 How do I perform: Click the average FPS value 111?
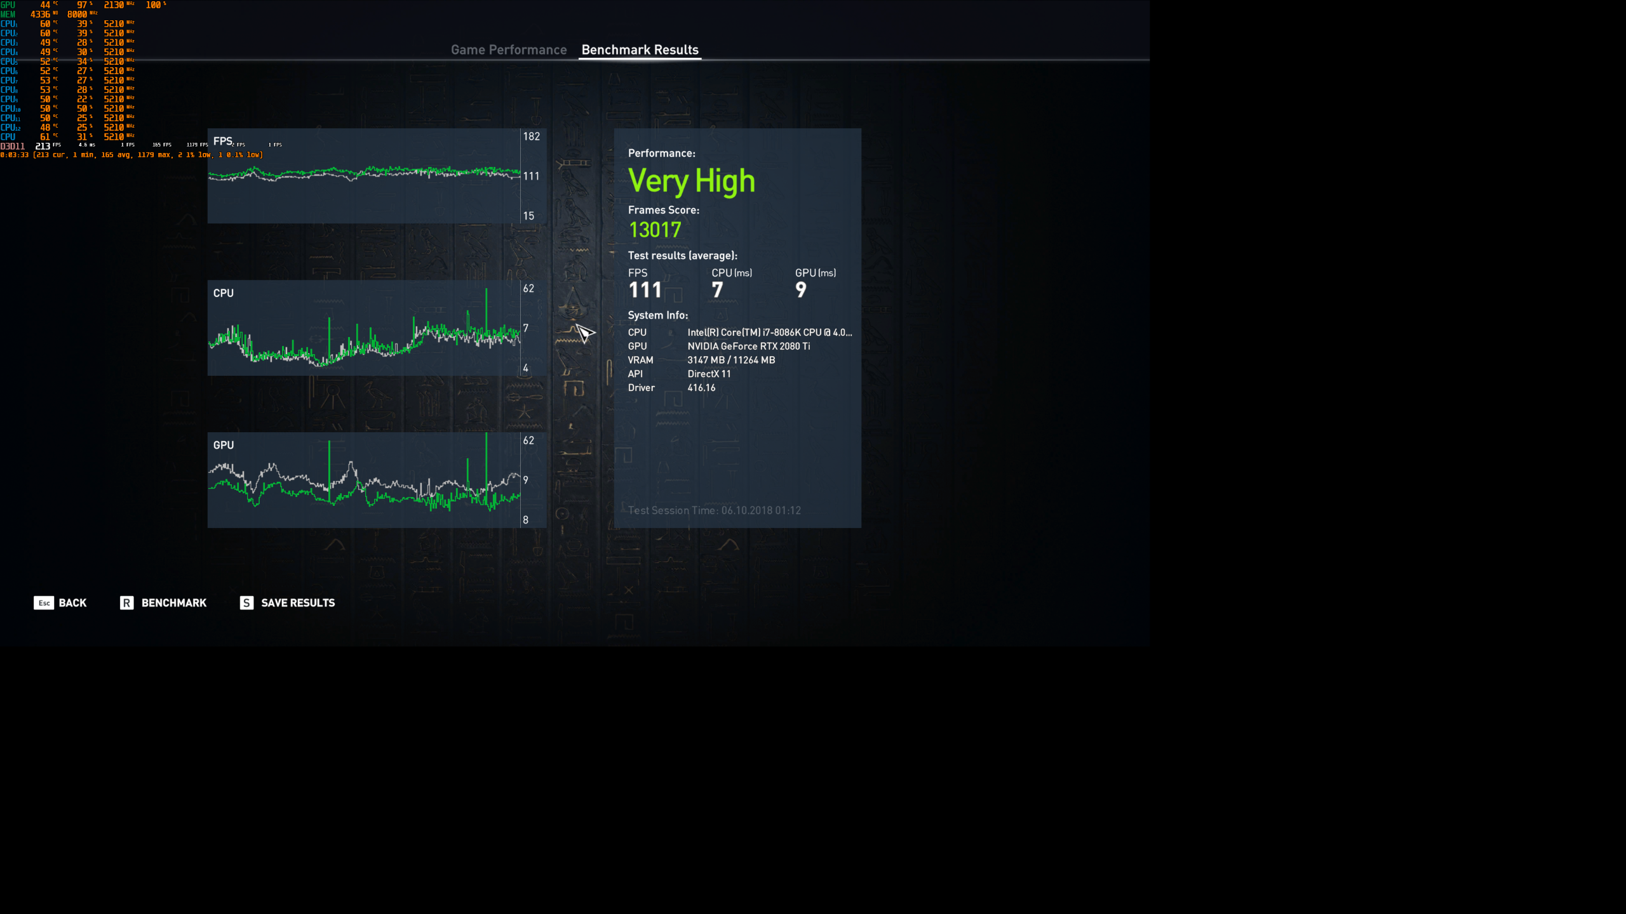[x=645, y=290]
